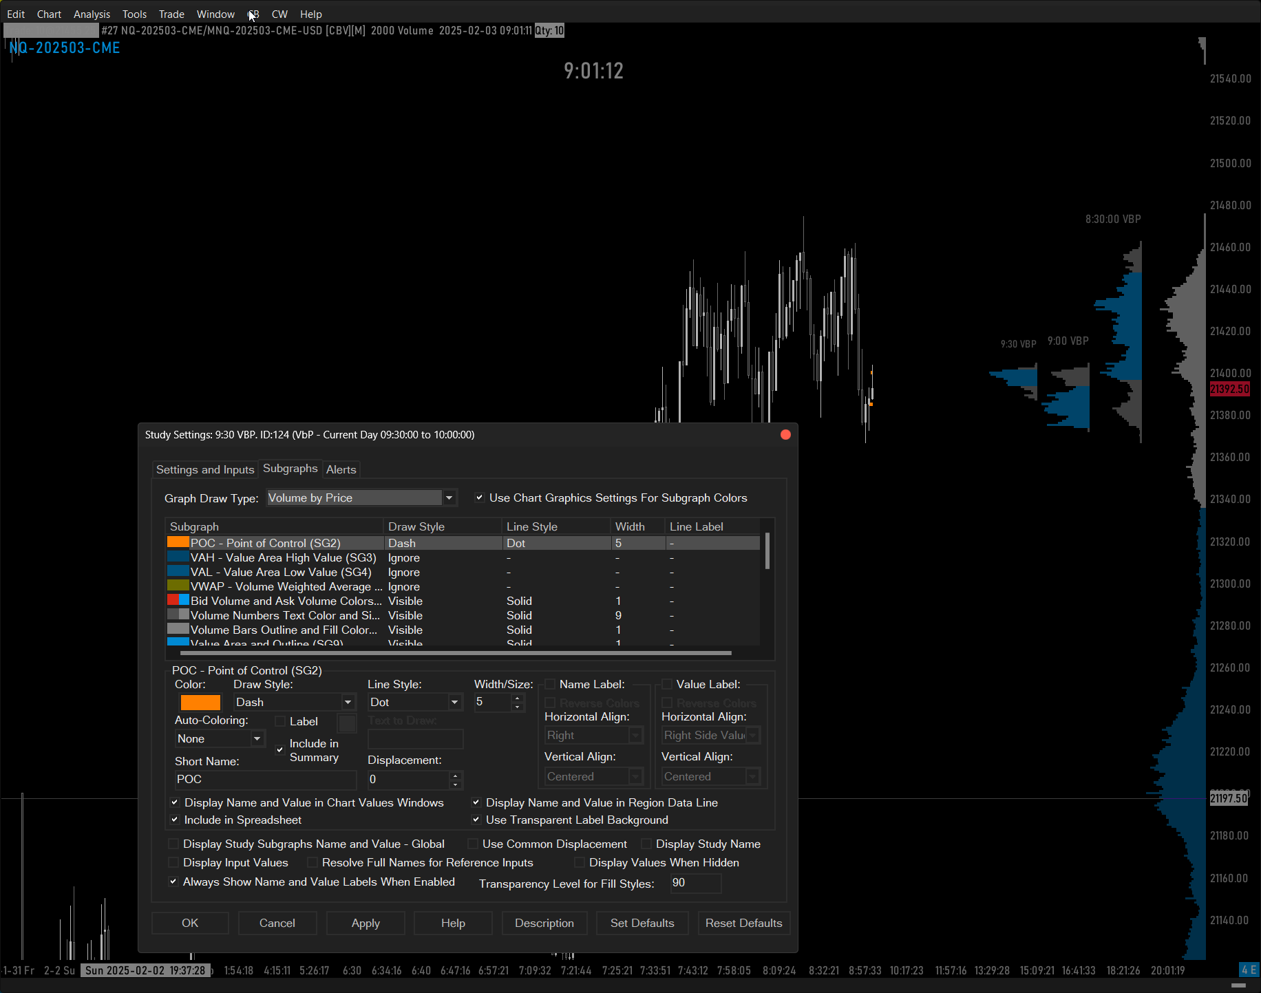The width and height of the screenshot is (1261, 993).
Task: Expand the Draw Style dropdown showing Dash
Action: 348,702
